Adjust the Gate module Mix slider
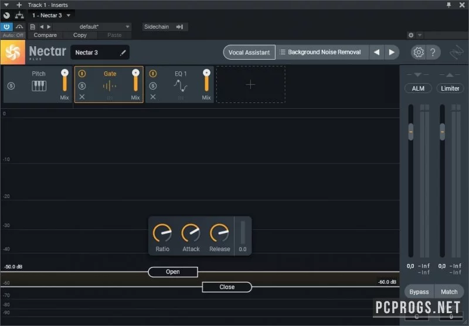 tap(135, 80)
